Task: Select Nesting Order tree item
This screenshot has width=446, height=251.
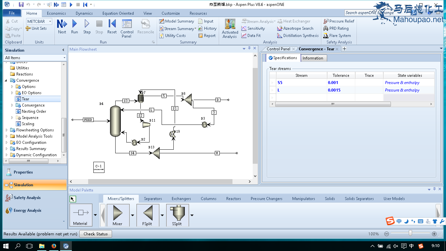Action: coord(34,111)
